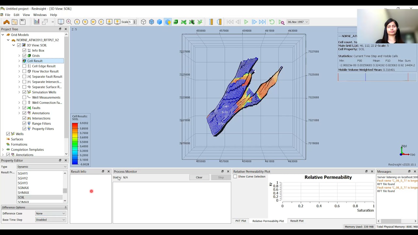Select the wireframe mesh cube icon
Viewport: 418px width, 235px height.
coord(143,22)
